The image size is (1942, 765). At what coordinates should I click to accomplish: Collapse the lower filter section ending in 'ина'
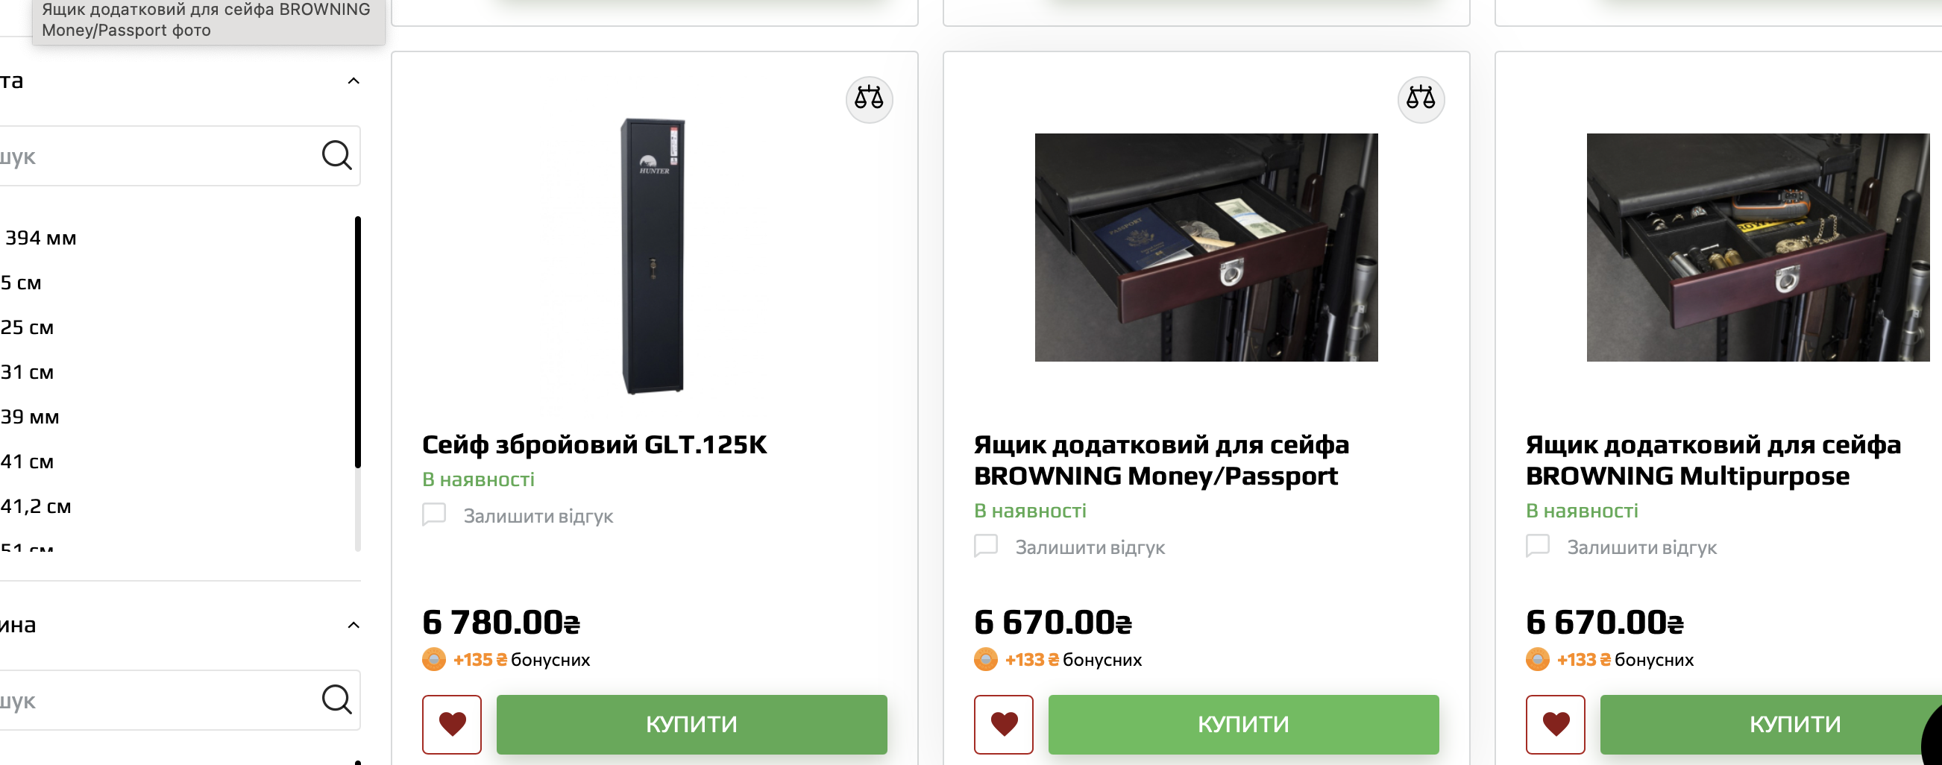click(x=353, y=625)
